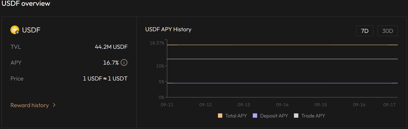Click the 18.37% axis label
The height and width of the screenshot is (129, 408).
point(157,43)
